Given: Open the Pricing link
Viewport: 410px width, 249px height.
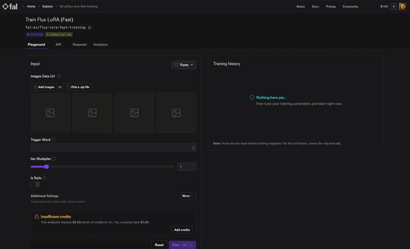Looking at the screenshot, I should (x=330, y=6).
